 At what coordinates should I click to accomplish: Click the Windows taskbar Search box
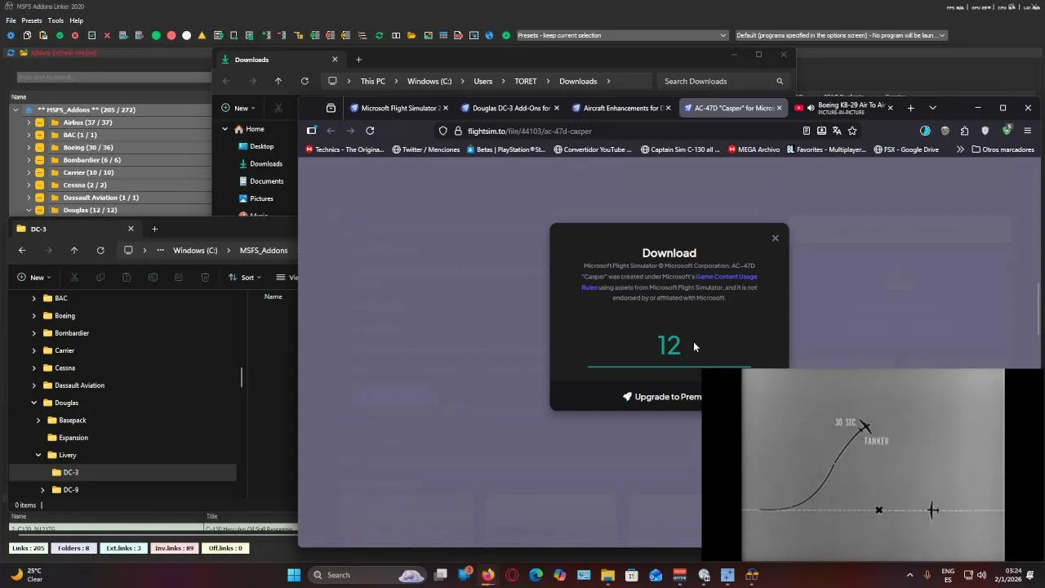tap(367, 575)
